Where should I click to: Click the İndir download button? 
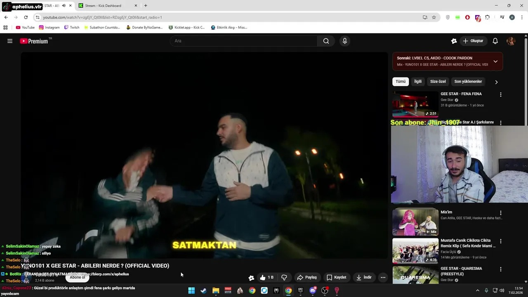(x=364, y=278)
